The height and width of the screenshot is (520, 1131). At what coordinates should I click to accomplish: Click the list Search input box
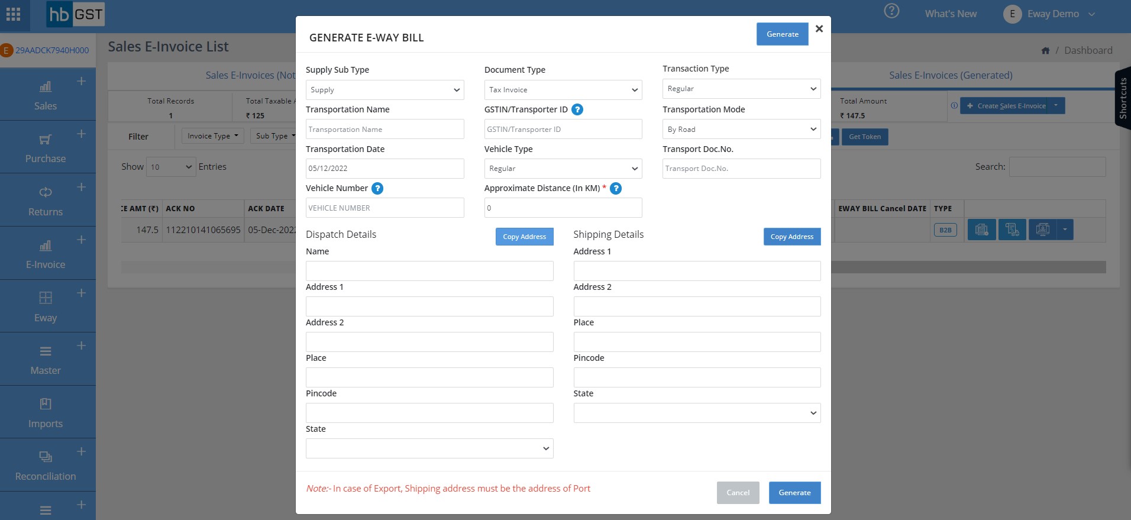tap(1057, 167)
